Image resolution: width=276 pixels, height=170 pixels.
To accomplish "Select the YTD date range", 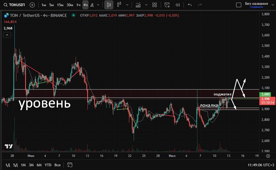I will (x=48, y=165).
